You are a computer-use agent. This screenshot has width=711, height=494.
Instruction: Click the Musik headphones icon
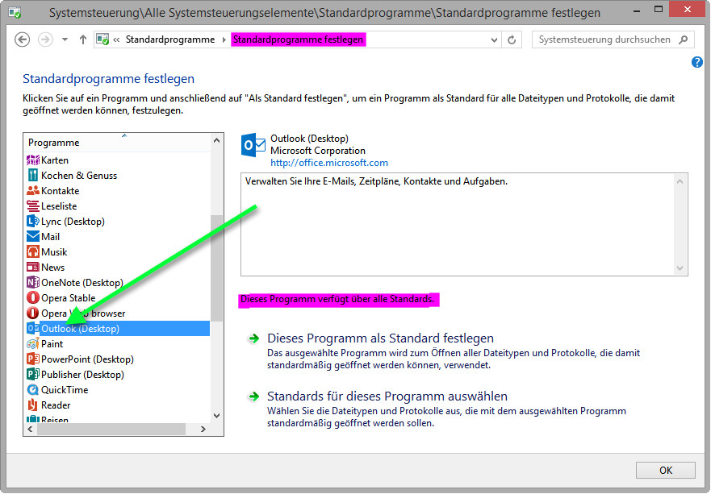(x=32, y=251)
